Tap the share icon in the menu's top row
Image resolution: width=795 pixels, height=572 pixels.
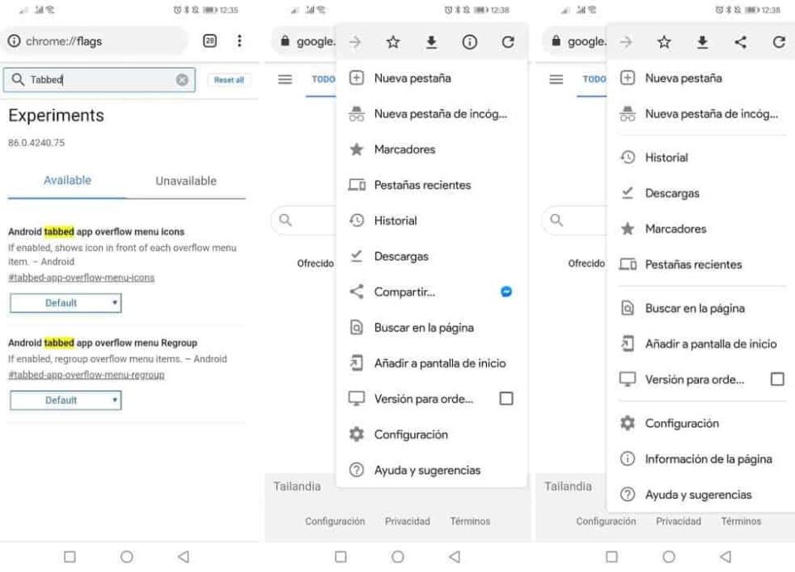pyautogui.click(x=740, y=42)
